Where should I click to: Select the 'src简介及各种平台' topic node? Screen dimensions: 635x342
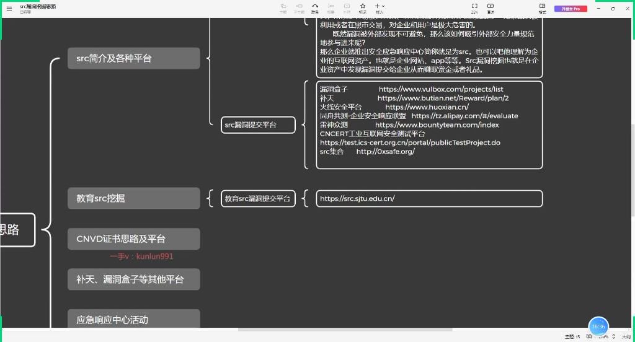pos(134,58)
